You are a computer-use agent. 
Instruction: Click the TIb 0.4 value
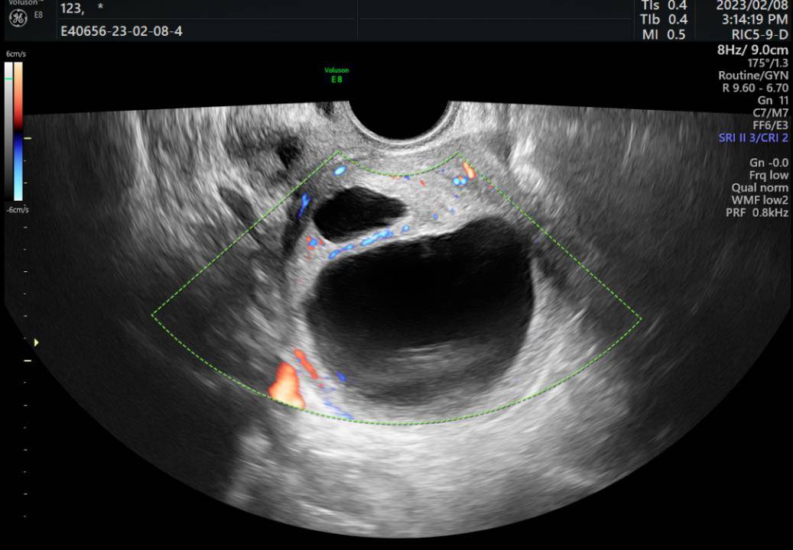pos(664,20)
